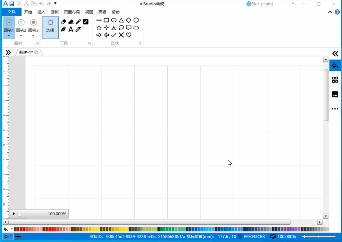Open the 页面布局 ribbon tab
342x242 pixels.
tap(72, 12)
